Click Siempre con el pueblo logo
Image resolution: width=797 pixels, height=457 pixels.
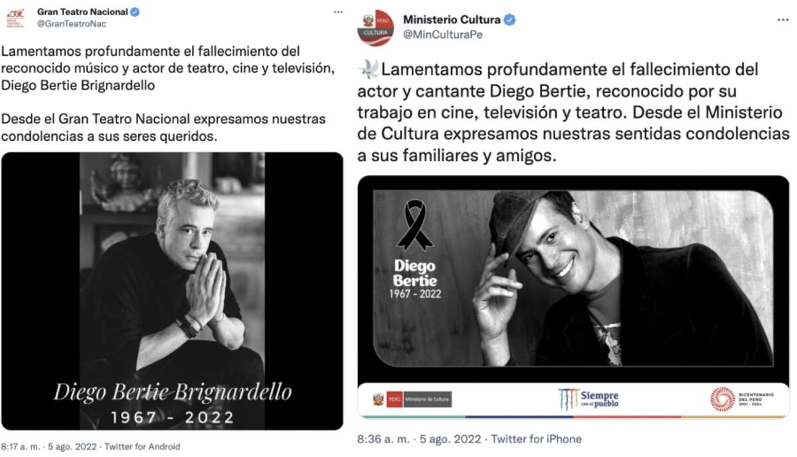coord(588,399)
